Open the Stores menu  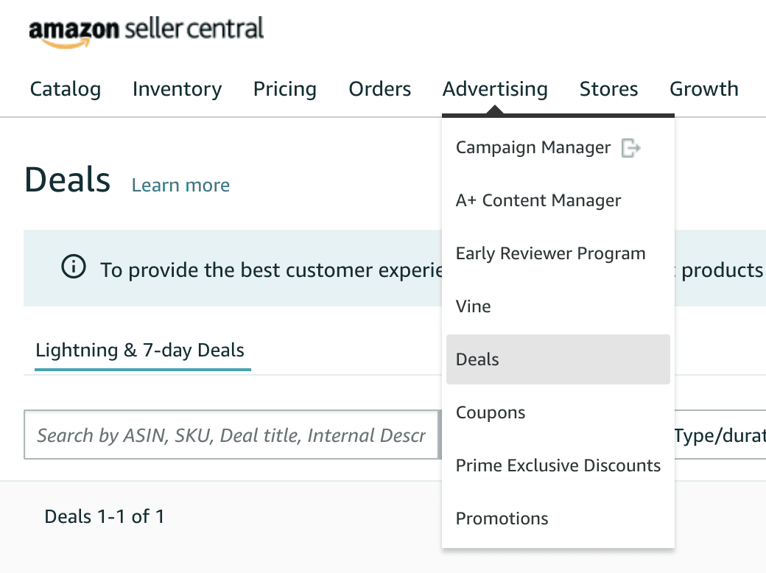608,89
